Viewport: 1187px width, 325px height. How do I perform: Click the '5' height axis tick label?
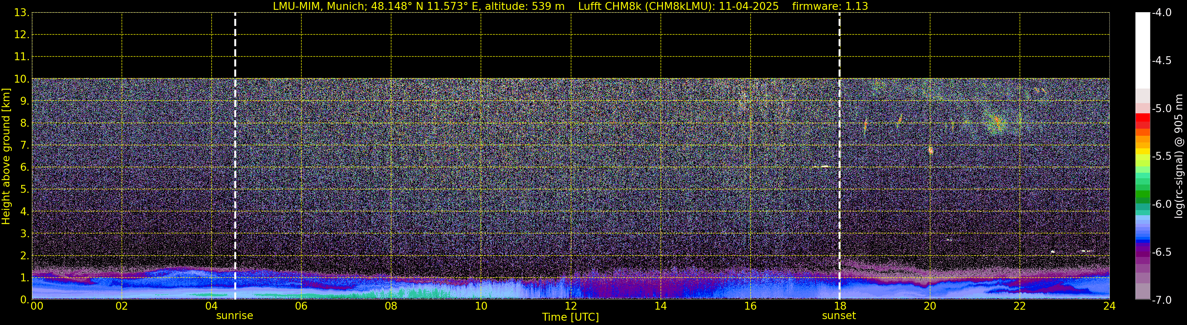pyautogui.click(x=24, y=190)
